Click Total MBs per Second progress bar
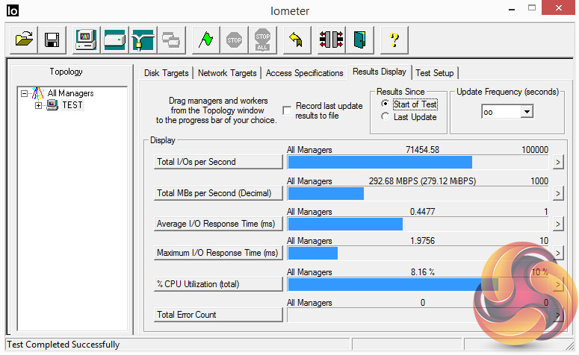 (x=418, y=194)
